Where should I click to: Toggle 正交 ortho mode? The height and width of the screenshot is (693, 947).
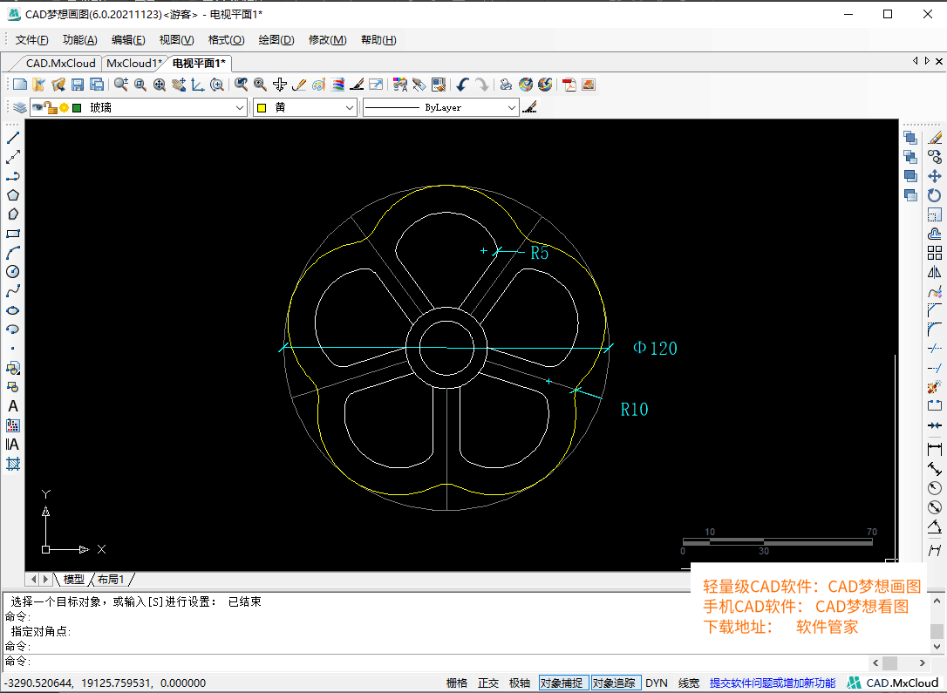(x=488, y=683)
